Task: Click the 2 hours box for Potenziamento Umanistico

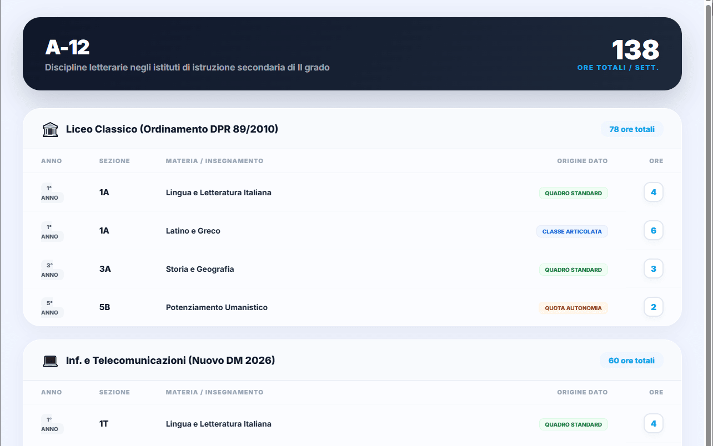Action: (654, 307)
